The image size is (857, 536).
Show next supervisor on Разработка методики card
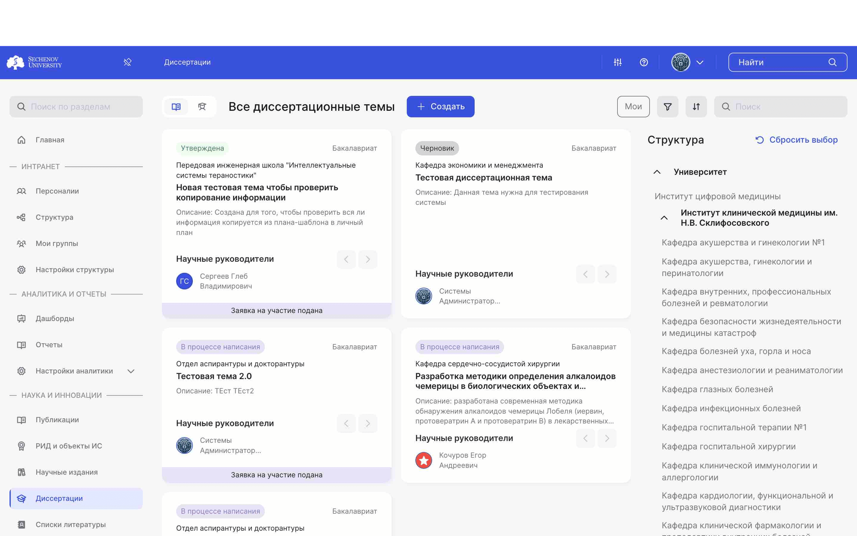[x=607, y=439]
